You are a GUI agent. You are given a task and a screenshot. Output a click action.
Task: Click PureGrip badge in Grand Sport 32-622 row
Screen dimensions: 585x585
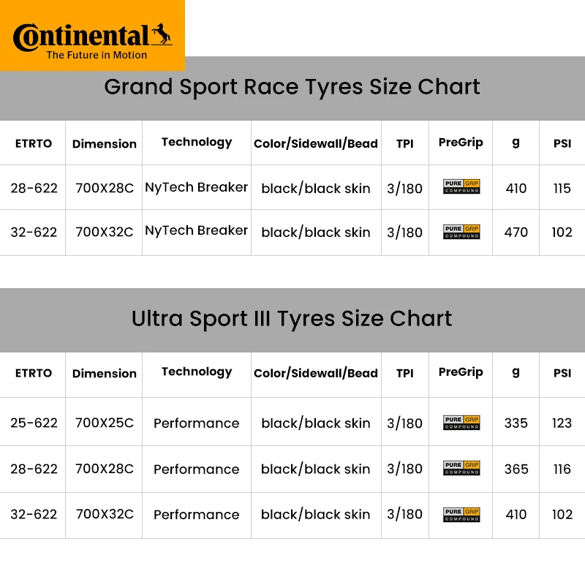pyautogui.click(x=461, y=232)
